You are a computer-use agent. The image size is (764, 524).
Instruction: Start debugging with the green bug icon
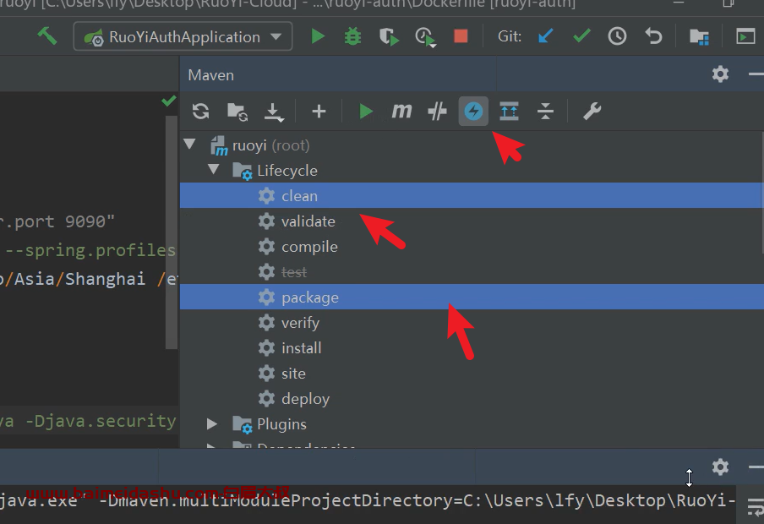pos(352,36)
